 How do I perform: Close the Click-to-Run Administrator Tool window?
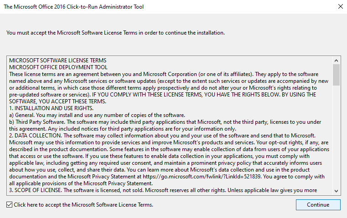[x=340, y=7]
